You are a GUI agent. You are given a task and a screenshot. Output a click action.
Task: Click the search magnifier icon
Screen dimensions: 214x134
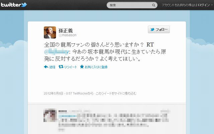153,5
